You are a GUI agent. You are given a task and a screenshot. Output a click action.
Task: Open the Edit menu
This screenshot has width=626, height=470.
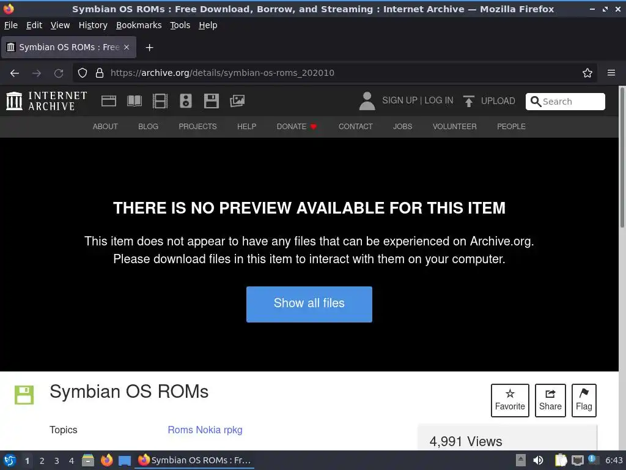(34, 25)
